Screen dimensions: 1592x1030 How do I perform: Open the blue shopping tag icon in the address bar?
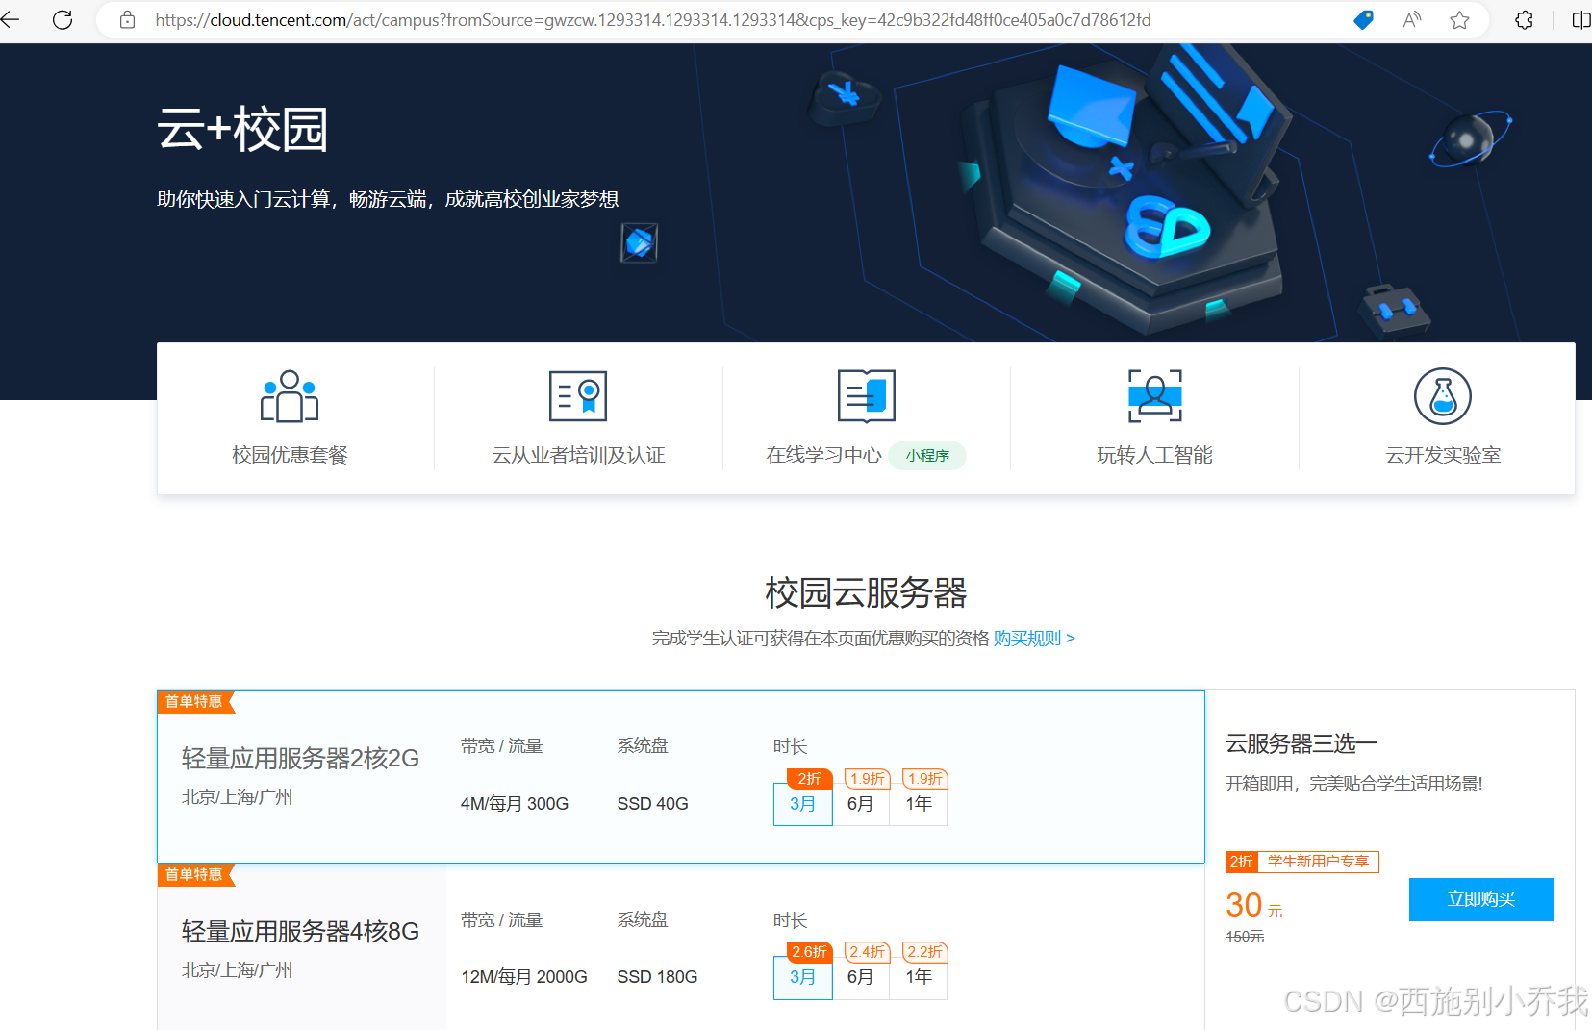[x=1363, y=19]
